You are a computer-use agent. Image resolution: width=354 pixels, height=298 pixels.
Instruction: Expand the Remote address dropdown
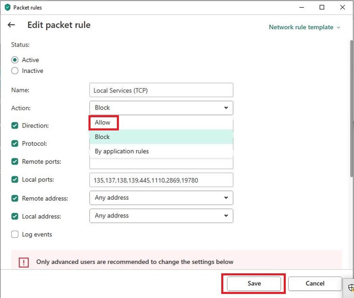pyautogui.click(x=161, y=198)
